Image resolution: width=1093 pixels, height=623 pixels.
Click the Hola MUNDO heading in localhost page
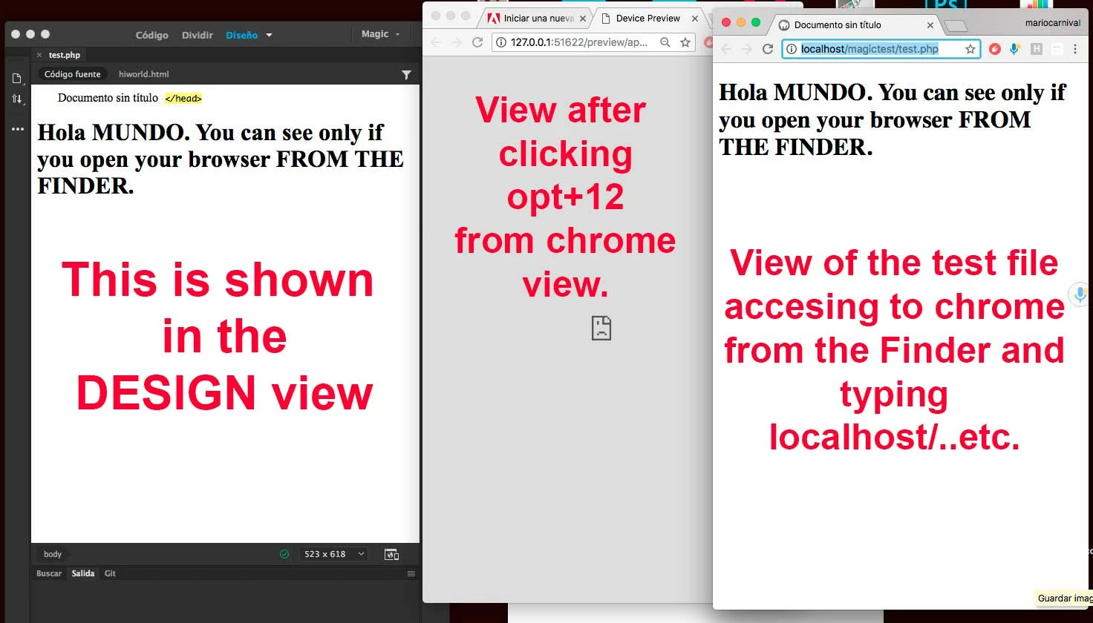(x=892, y=119)
